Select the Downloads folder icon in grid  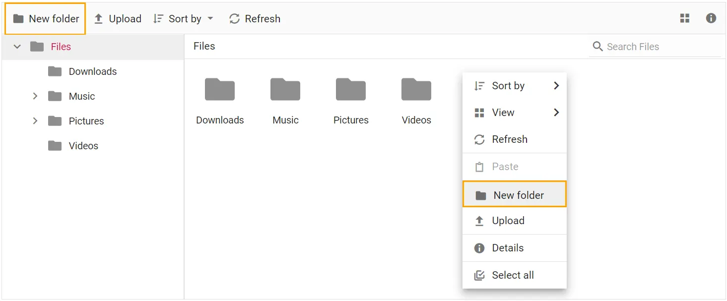pos(220,89)
